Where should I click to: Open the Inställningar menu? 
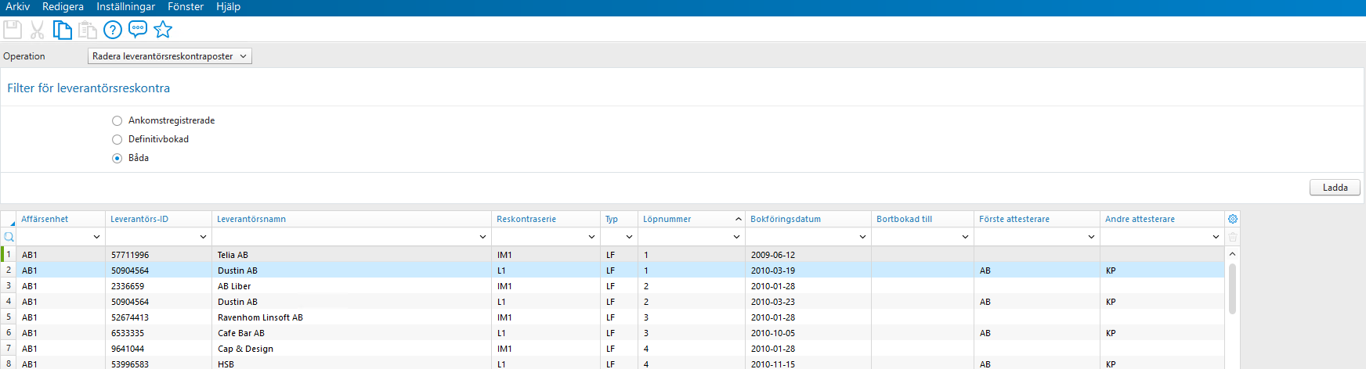[x=125, y=7]
